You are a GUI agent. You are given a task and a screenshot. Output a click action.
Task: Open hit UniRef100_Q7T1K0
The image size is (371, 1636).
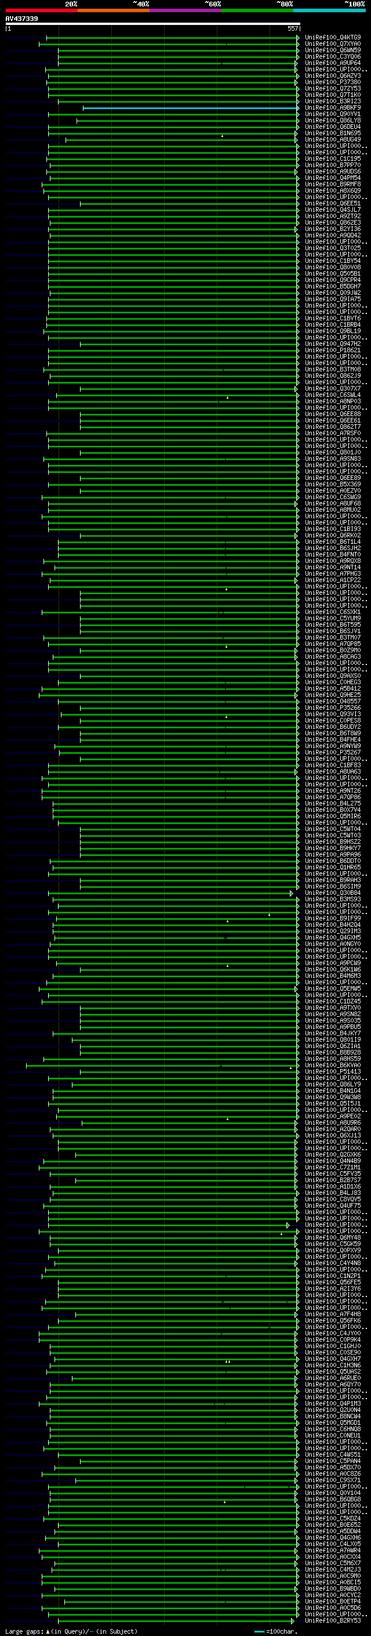333,95
